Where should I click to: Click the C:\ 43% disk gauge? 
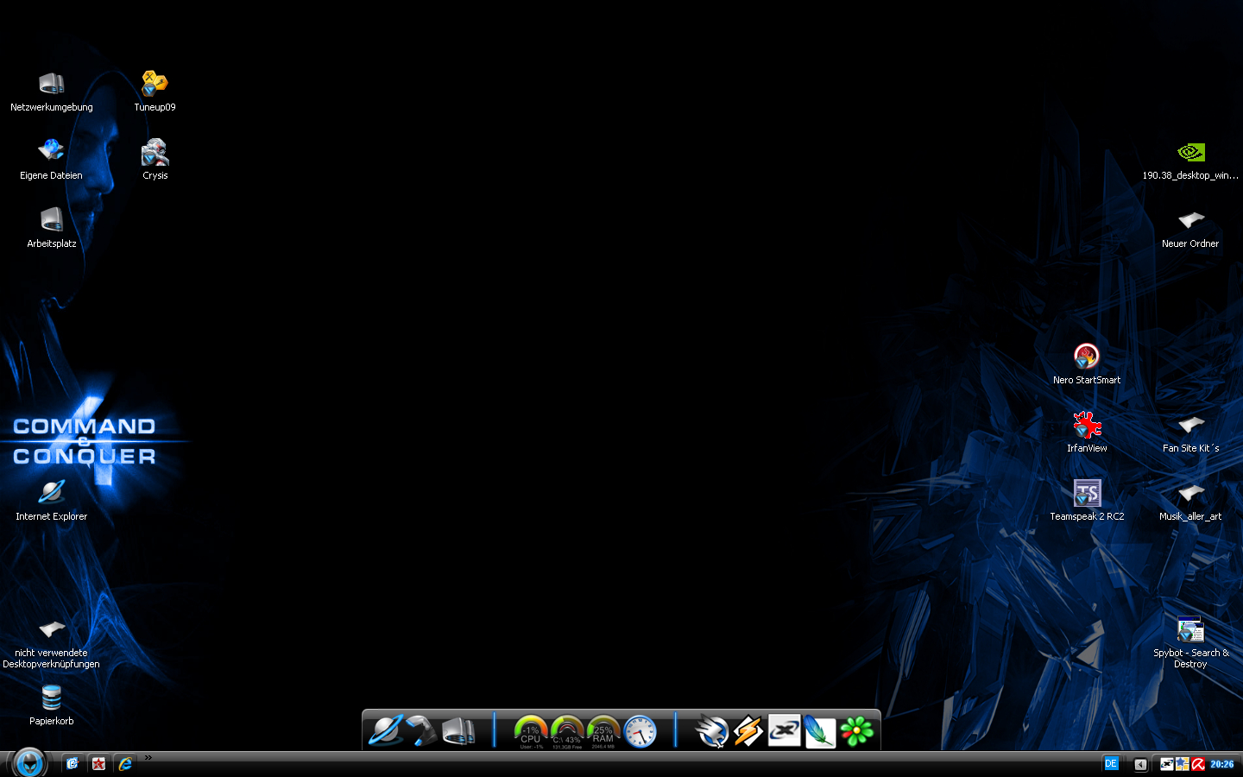567,732
